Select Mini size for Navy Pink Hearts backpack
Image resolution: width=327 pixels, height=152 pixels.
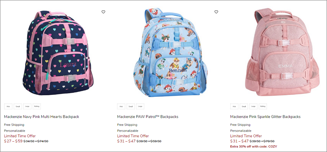8,106
